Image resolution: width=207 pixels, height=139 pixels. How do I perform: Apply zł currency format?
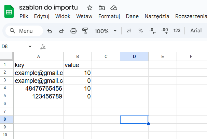click(129, 31)
